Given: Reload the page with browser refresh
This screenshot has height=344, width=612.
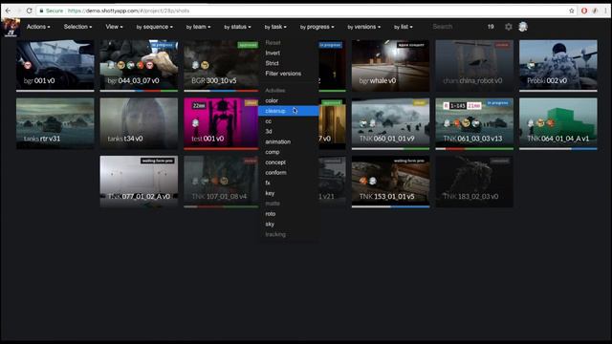Looking at the screenshot, I should click(x=29, y=11).
